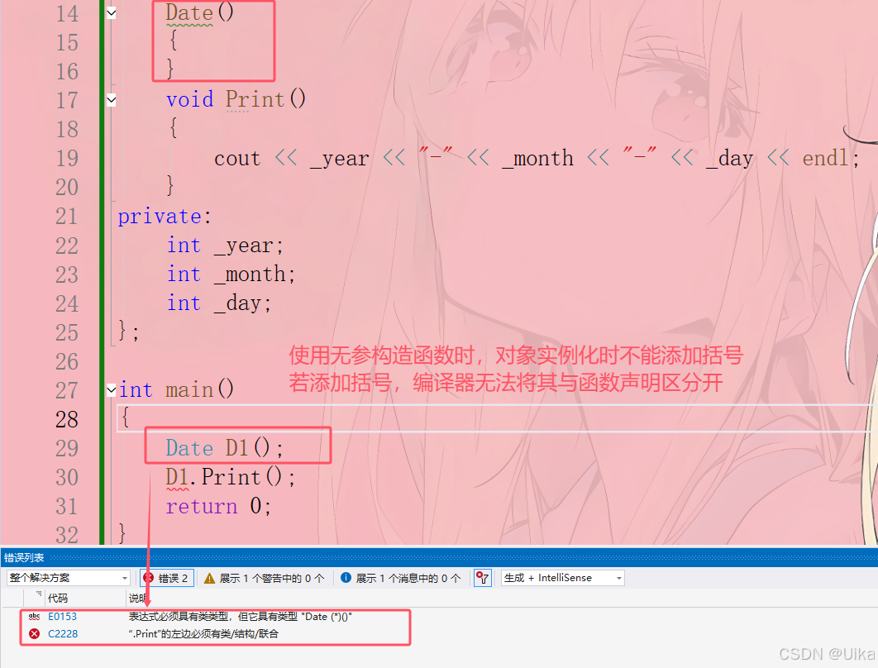The height and width of the screenshot is (668, 878).
Task: Click the int _month; declaration
Action: [231, 274]
